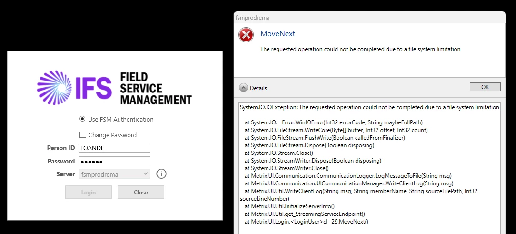Click the System.IO.IOException line
The width and height of the screenshot is (516, 234).
tap(369, 107)
